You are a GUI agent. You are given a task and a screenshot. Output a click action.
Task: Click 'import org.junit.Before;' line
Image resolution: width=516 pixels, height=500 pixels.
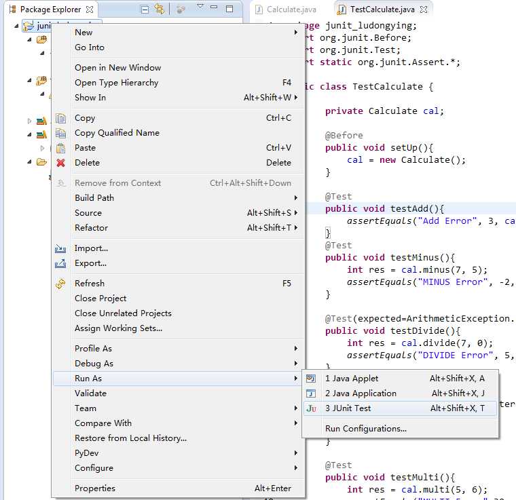(358, 38)
